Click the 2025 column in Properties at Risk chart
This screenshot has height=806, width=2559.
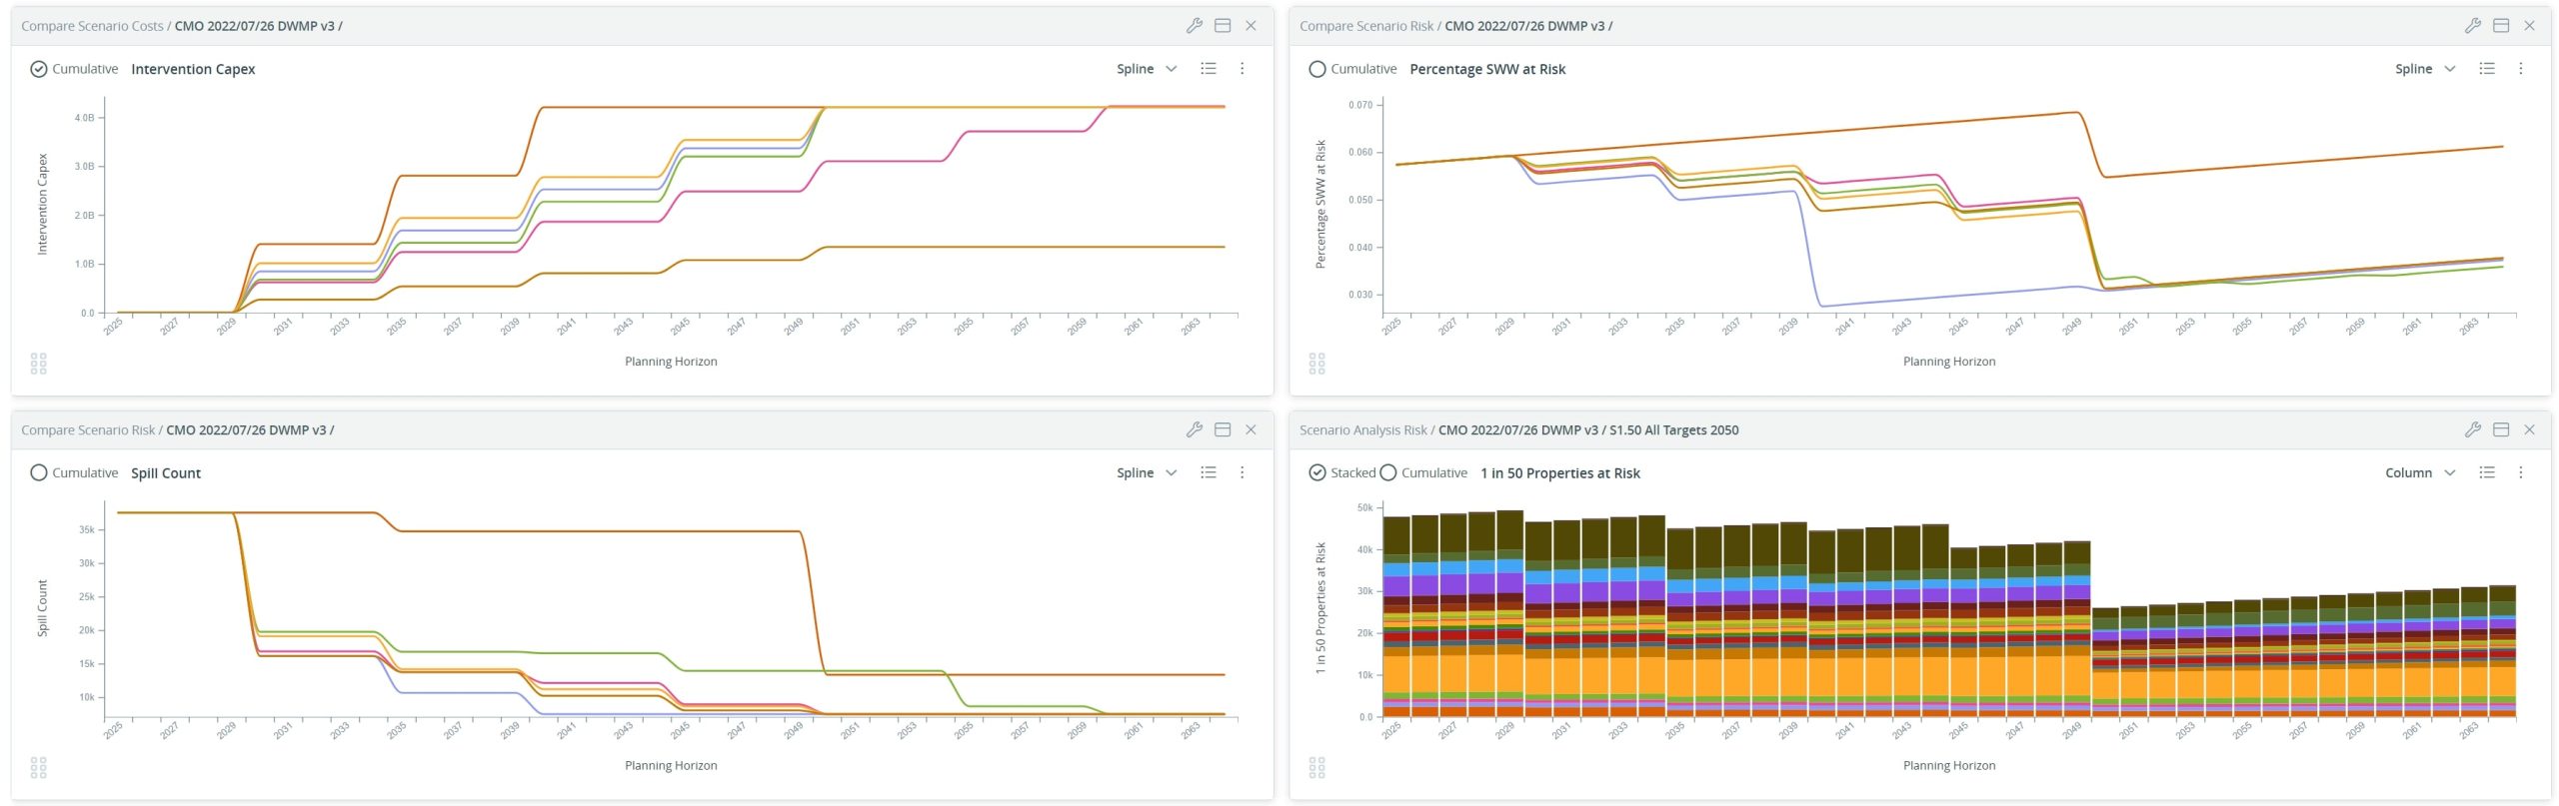coord(1396,616)
